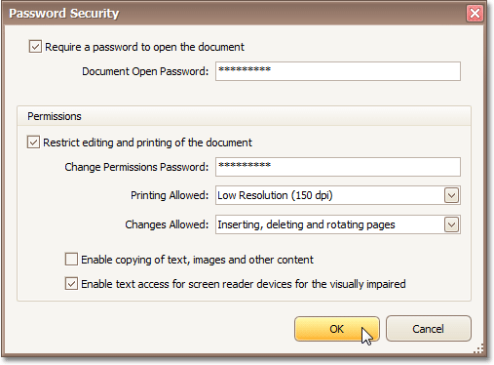
Task: Disable text access for screen reader devices
Action: click(x=71, y=284)
